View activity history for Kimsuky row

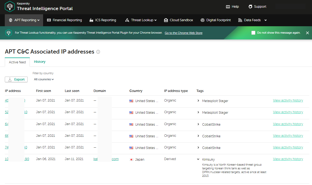(x=288, y=159)
